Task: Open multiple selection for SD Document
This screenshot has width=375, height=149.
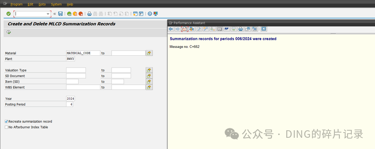Action: point(149,76)
